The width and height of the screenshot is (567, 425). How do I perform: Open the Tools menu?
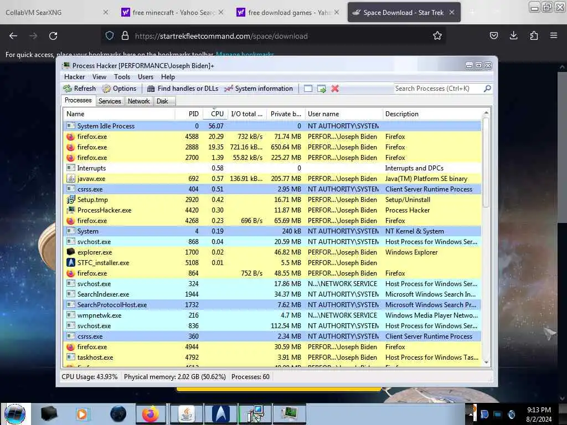pos(122,77)
